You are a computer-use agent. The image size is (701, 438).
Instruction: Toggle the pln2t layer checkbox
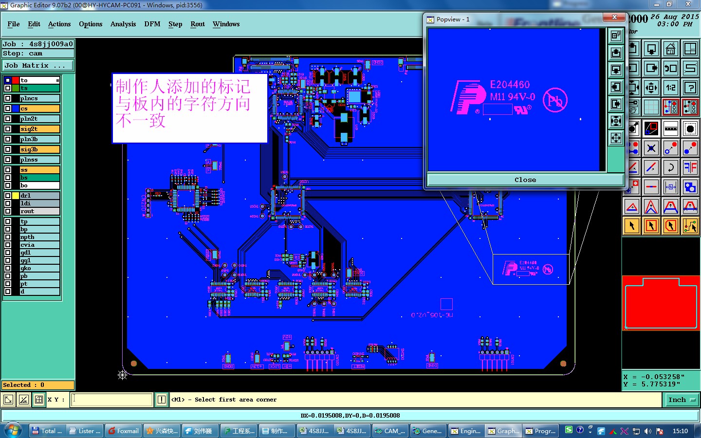pyautogui.click(x=8, y=119)
